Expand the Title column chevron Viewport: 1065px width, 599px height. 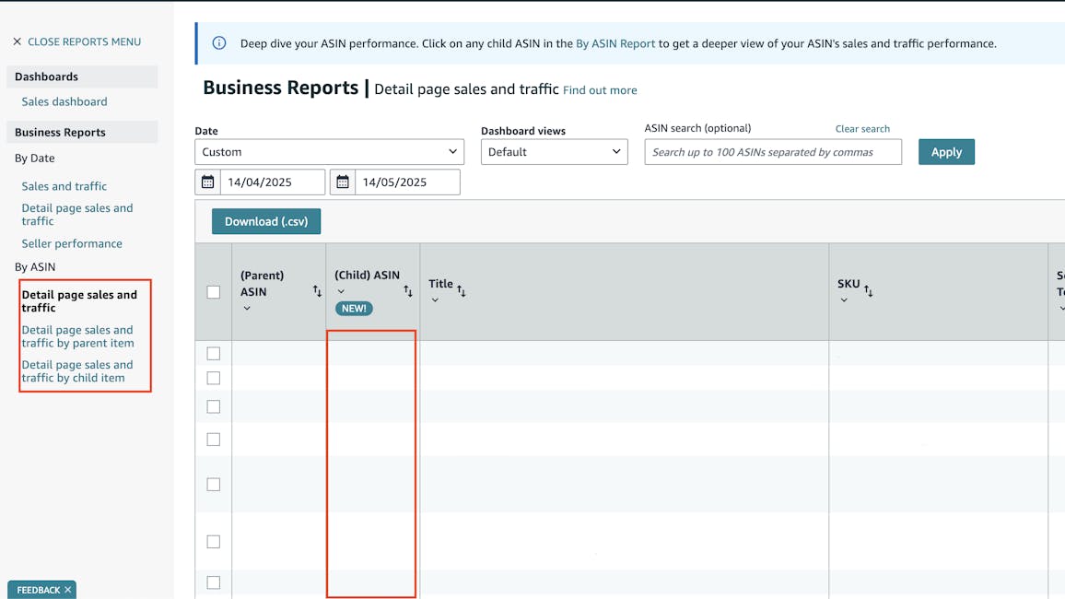[x=435, y=300]
